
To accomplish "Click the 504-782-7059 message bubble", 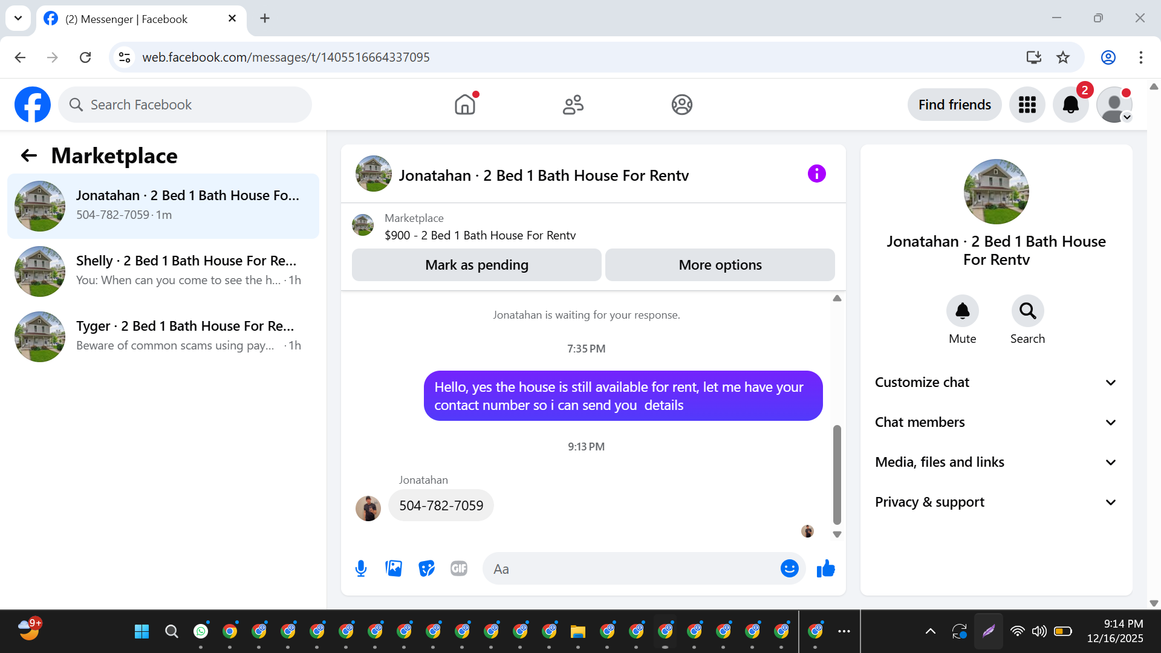I will tap(441, 505).
